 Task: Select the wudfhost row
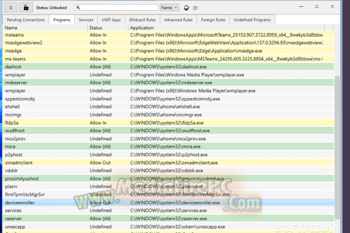[x=169, y=131]
